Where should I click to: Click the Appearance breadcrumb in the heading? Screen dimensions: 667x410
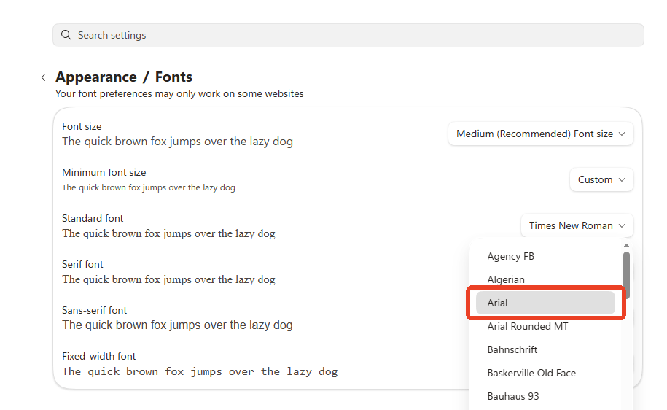click(x=96, y=77)
